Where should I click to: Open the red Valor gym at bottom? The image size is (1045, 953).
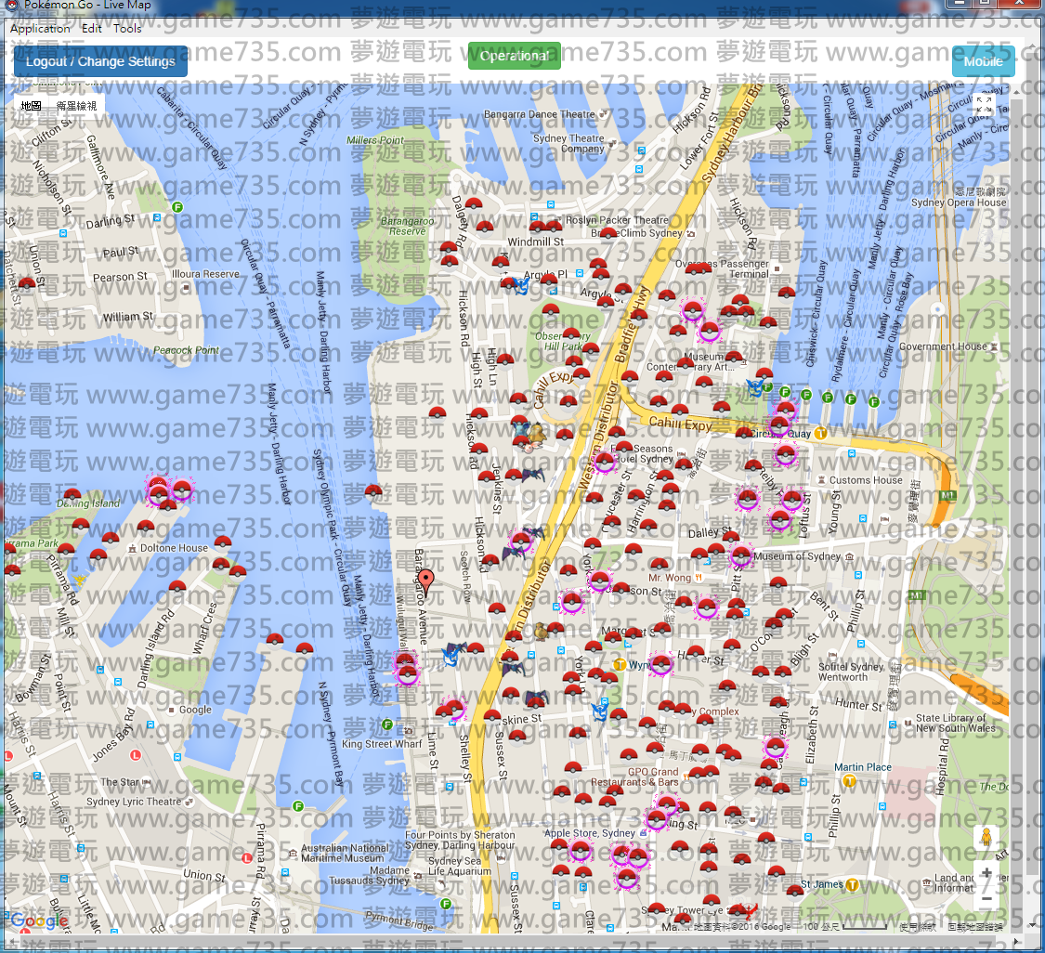pos(751,911)
